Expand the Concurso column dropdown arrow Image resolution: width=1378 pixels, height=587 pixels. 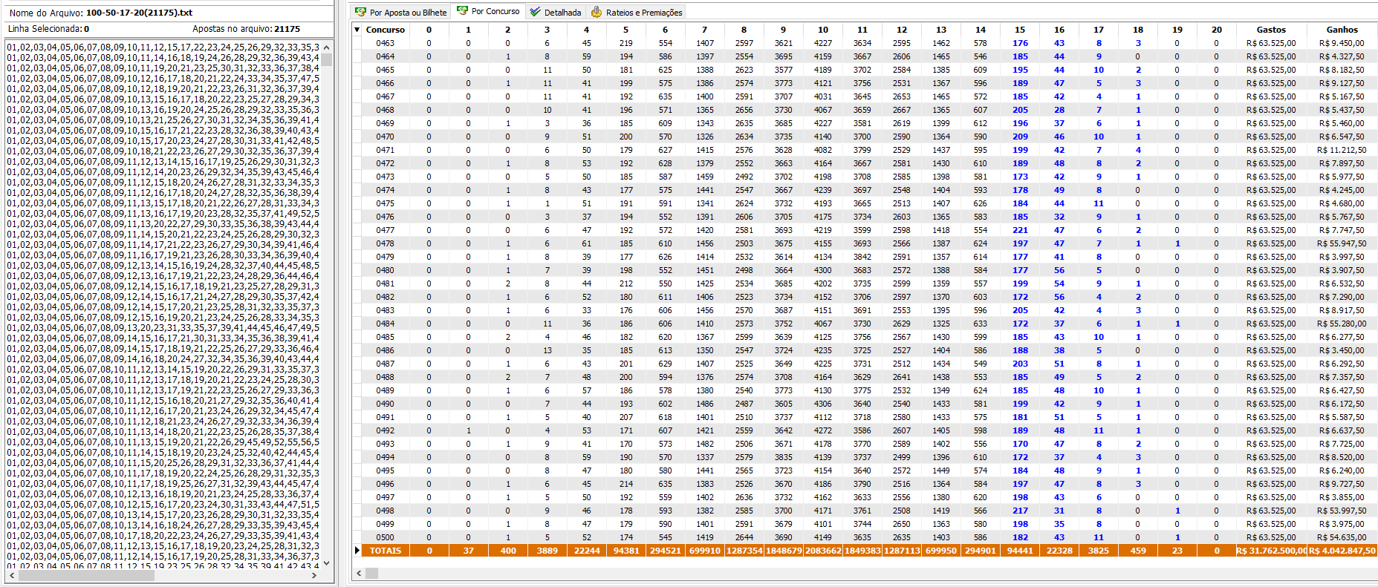click(357, 30)
